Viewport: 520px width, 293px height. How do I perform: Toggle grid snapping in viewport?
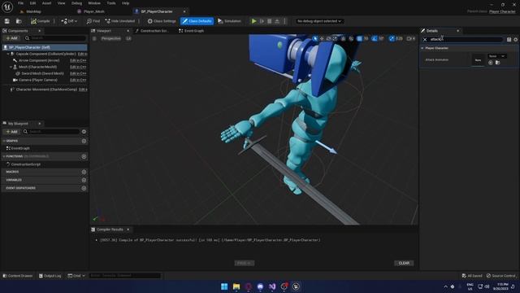[359, 38]
